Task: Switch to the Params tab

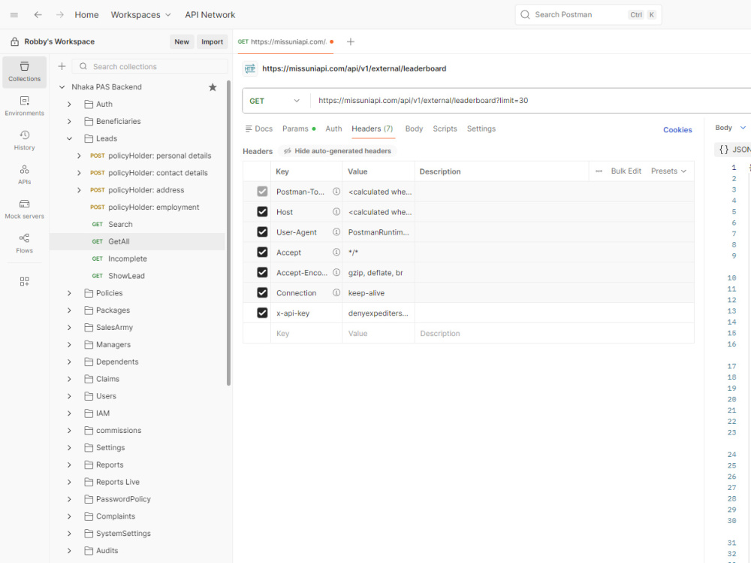Action: (299, 129)
